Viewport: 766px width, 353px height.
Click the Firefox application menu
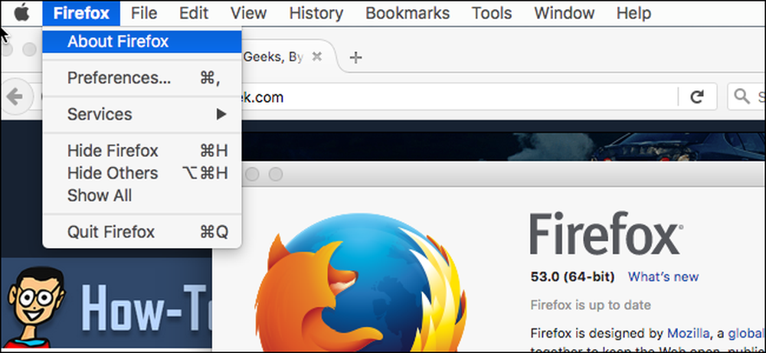(81, 13)
